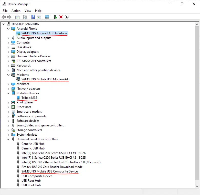Viewport: 200px width, 195px height.
Task: Select Intel(R) USB 3.0 eXtensible Host Controller
Action: tap(61, 162)
